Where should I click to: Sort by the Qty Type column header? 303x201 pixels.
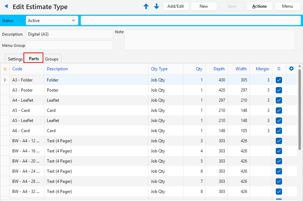(x=159, y=69)
